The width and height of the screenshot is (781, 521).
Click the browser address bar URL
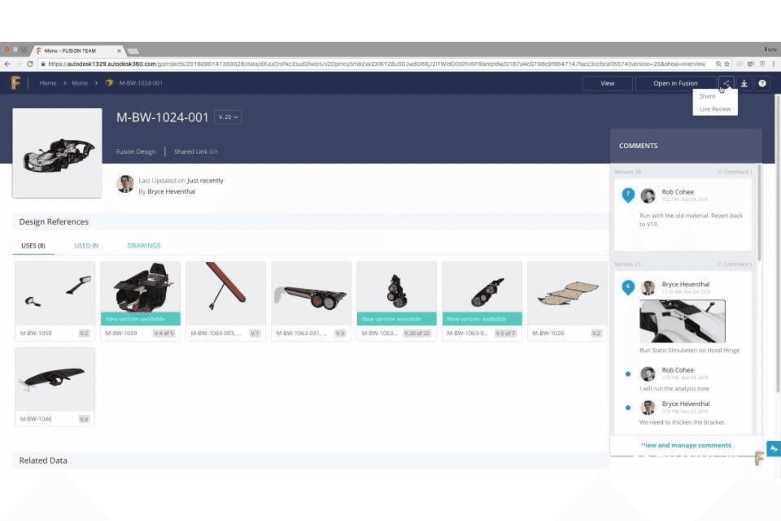point(376,64)
